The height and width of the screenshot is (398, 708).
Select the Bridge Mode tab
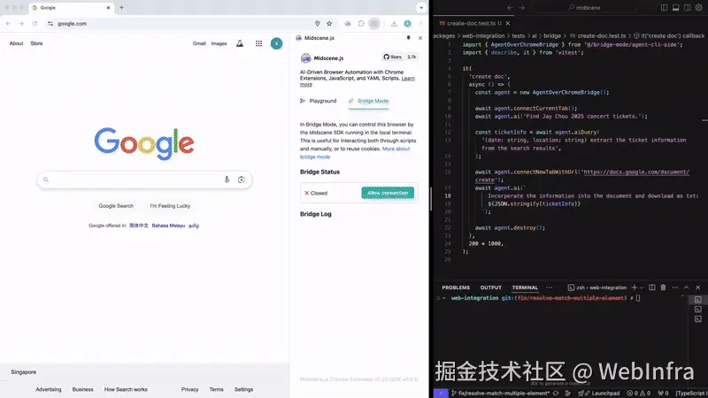368,101
